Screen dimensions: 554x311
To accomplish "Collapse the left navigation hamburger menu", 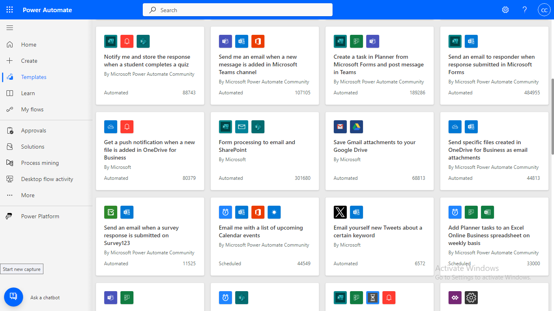I will click(x=10, y=28).
